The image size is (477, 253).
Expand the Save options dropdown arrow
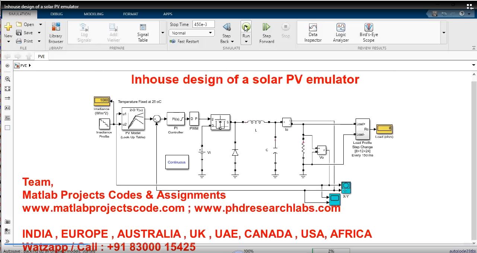pyautogui.click(x=39, y=33)
